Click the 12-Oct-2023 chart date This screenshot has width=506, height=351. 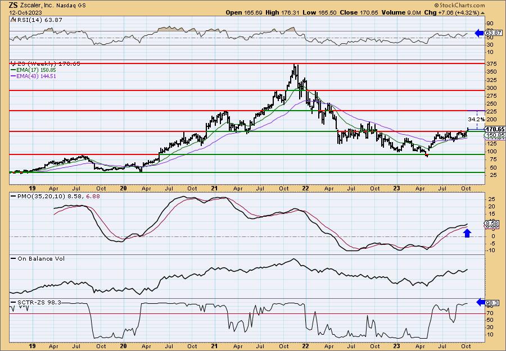point(26,12)
